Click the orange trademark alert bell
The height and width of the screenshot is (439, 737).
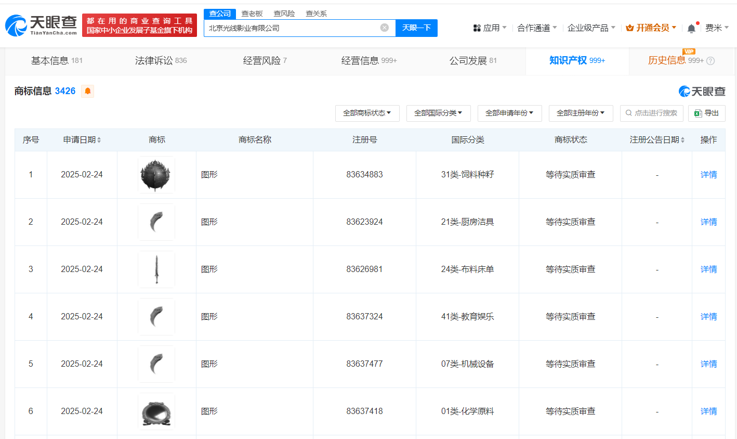tap(88, 91)
